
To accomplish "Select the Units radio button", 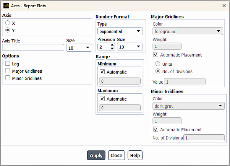I will tap(157, 64).
